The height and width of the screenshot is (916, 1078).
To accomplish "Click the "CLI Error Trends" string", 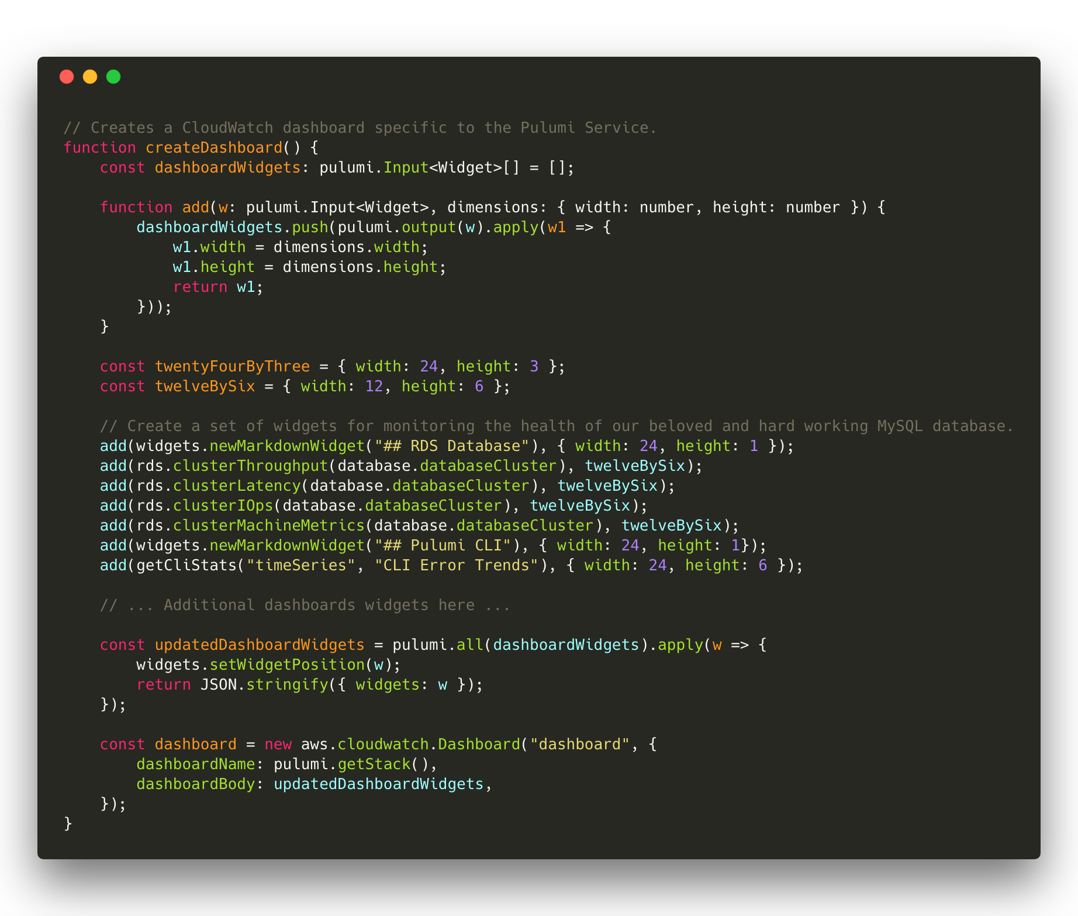I will (x=456, y=566).
